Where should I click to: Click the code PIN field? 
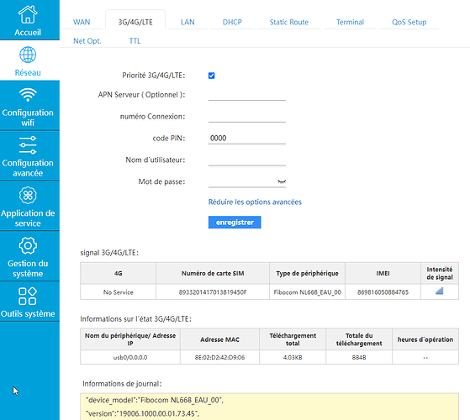pyautogui.click(x=247, y=139)
